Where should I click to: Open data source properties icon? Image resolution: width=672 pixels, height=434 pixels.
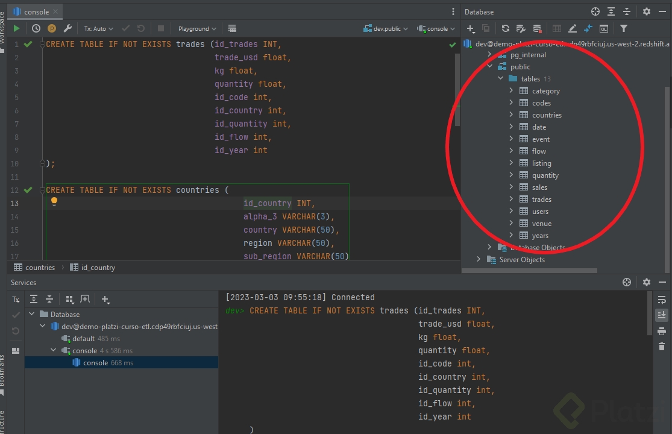pos(521,28)
